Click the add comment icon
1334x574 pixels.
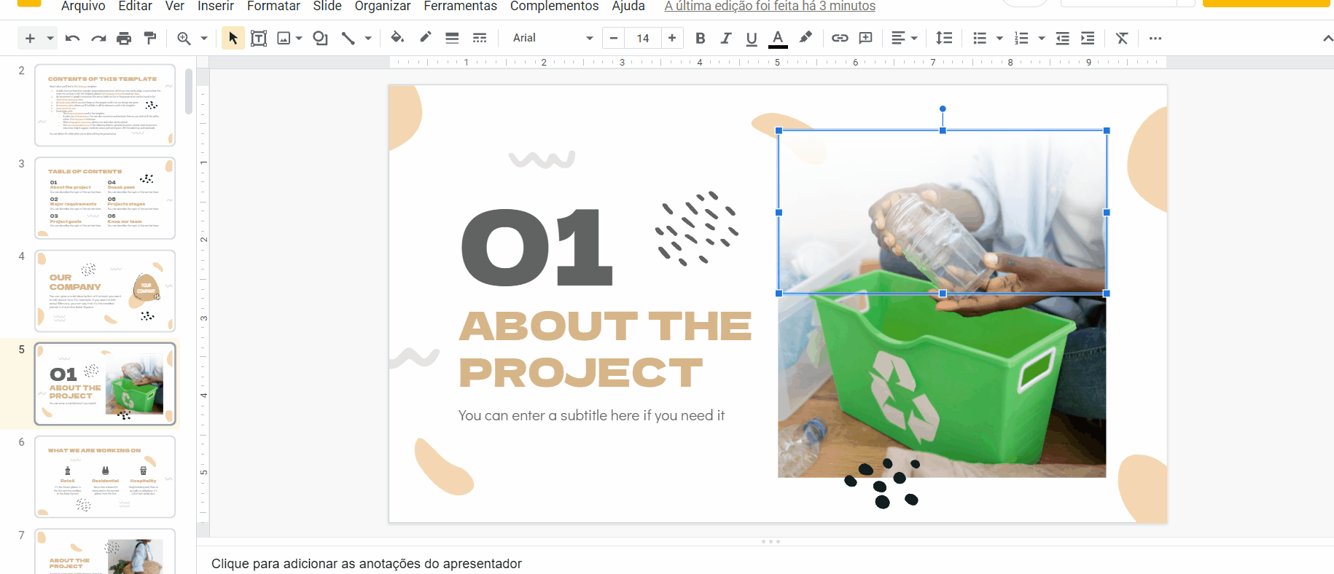point(866,38)
